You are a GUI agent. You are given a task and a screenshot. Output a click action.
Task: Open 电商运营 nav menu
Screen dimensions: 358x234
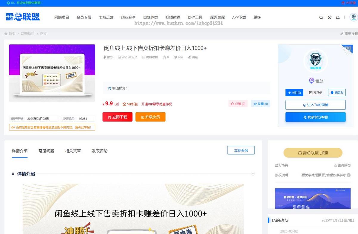pyautogui.click(x=106, y=17)
